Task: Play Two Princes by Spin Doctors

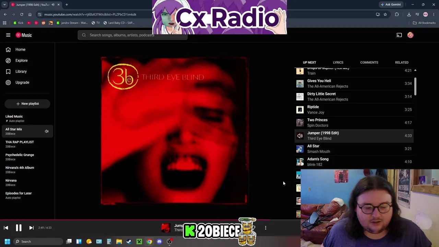Action: 354,122
